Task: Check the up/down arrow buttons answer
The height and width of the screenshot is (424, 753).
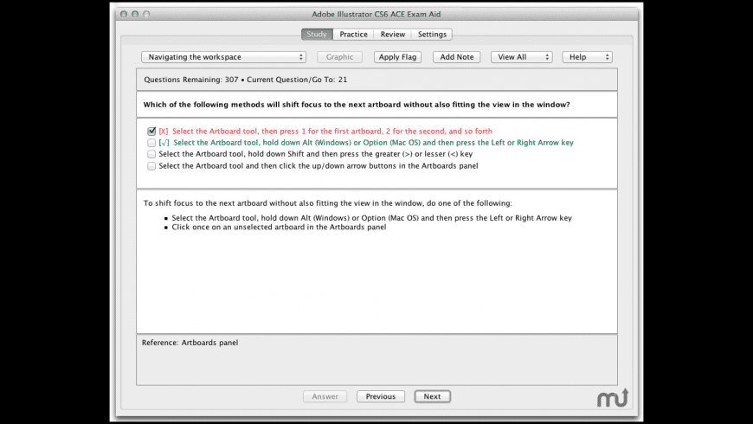Action: pos(151,166)
